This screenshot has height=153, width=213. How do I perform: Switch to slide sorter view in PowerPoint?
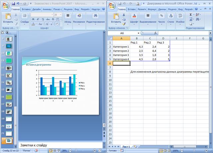click(55, 151)
